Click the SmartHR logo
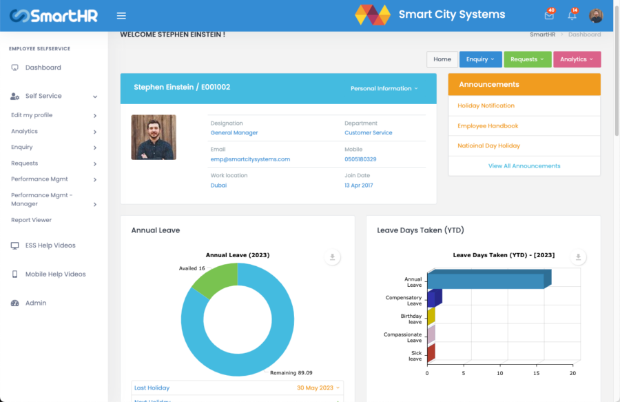Image resolution: width=620 pixels, height=402 pixels. (54, 16)
